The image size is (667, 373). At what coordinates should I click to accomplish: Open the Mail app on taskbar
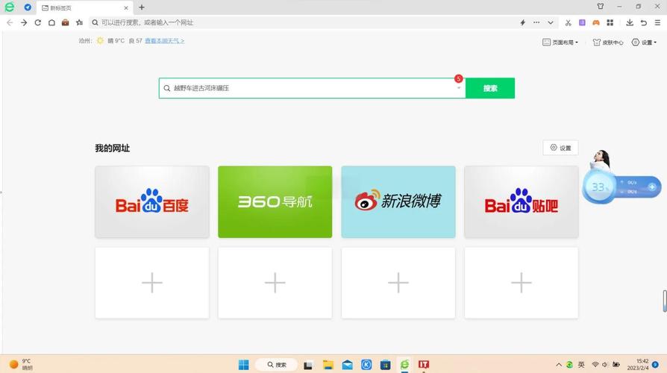[347, 365]
